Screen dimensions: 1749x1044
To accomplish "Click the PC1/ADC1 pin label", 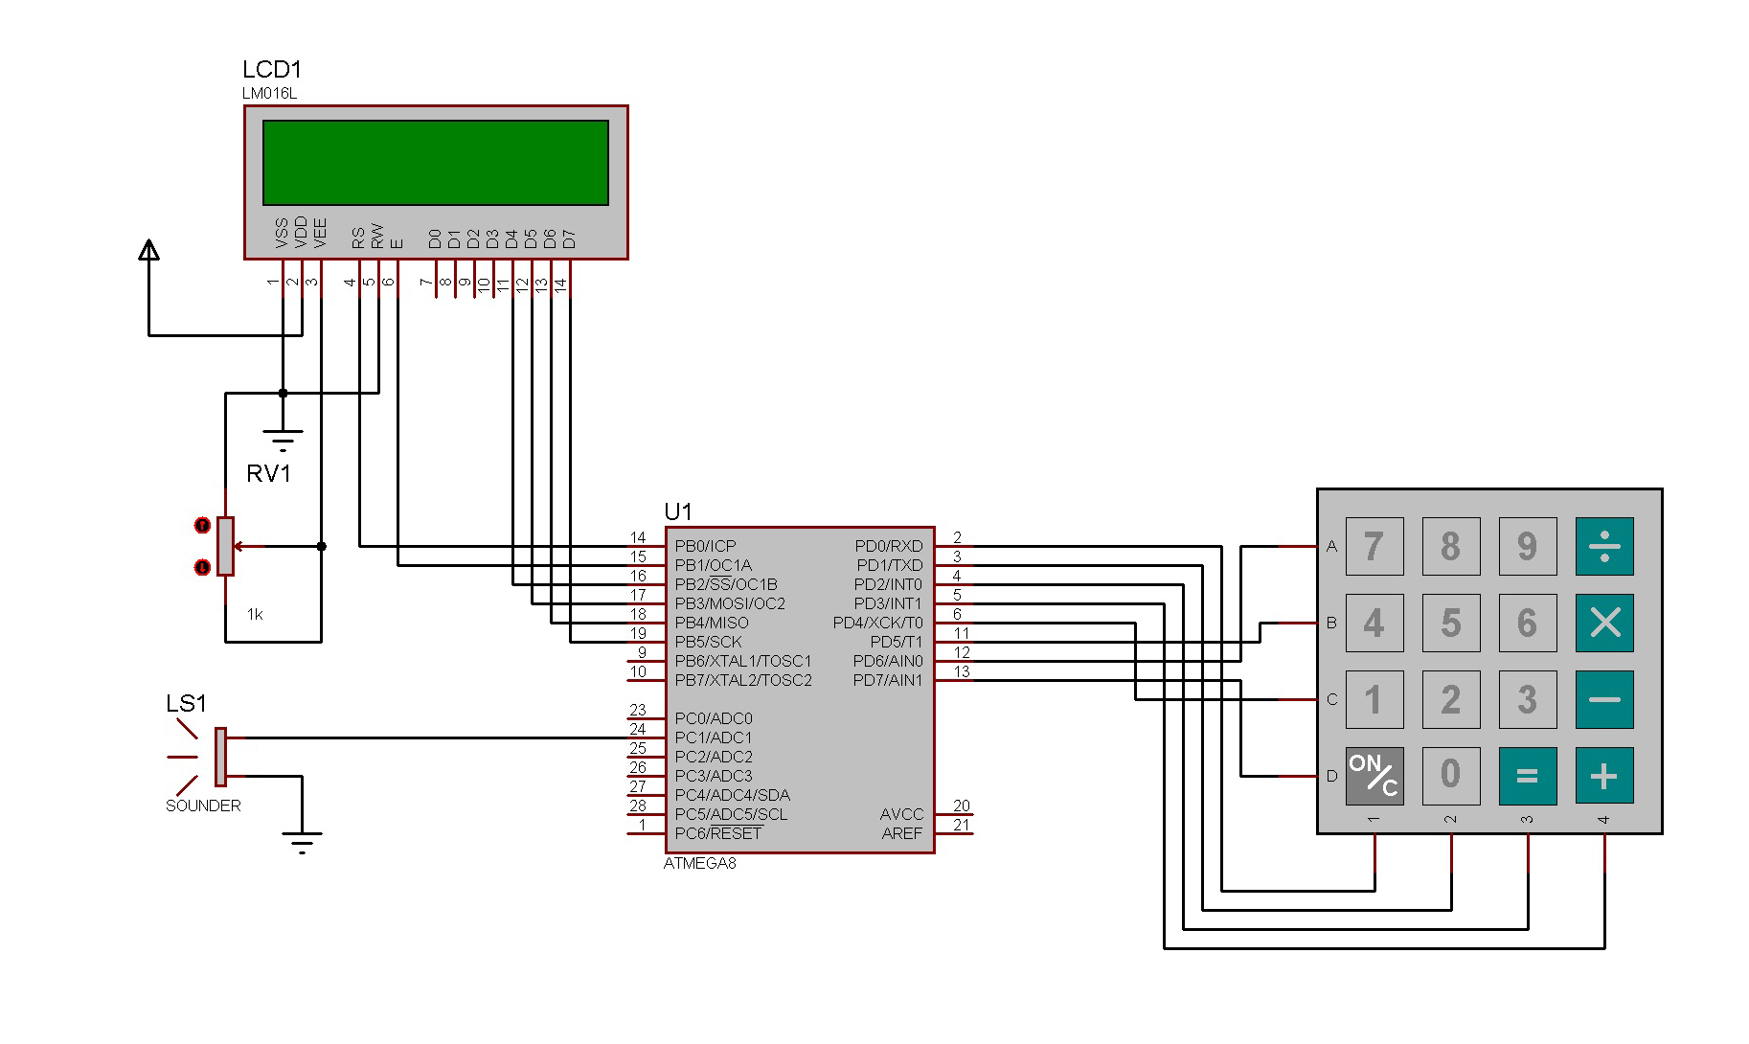I will tap(714, 738).
